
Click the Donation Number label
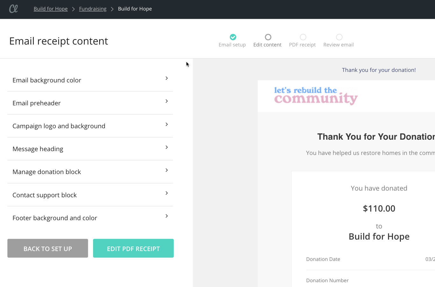tap(327, 280)
